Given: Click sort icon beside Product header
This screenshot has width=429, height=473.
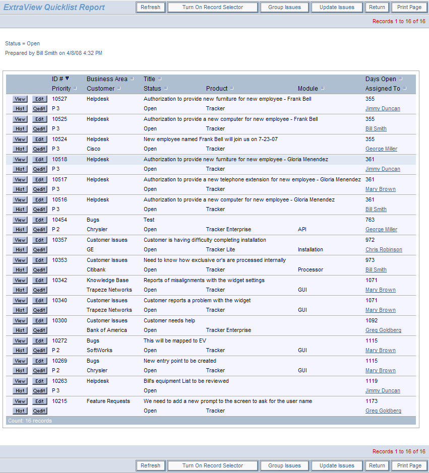Looking at the screenshot, I should tap(232, 89).
